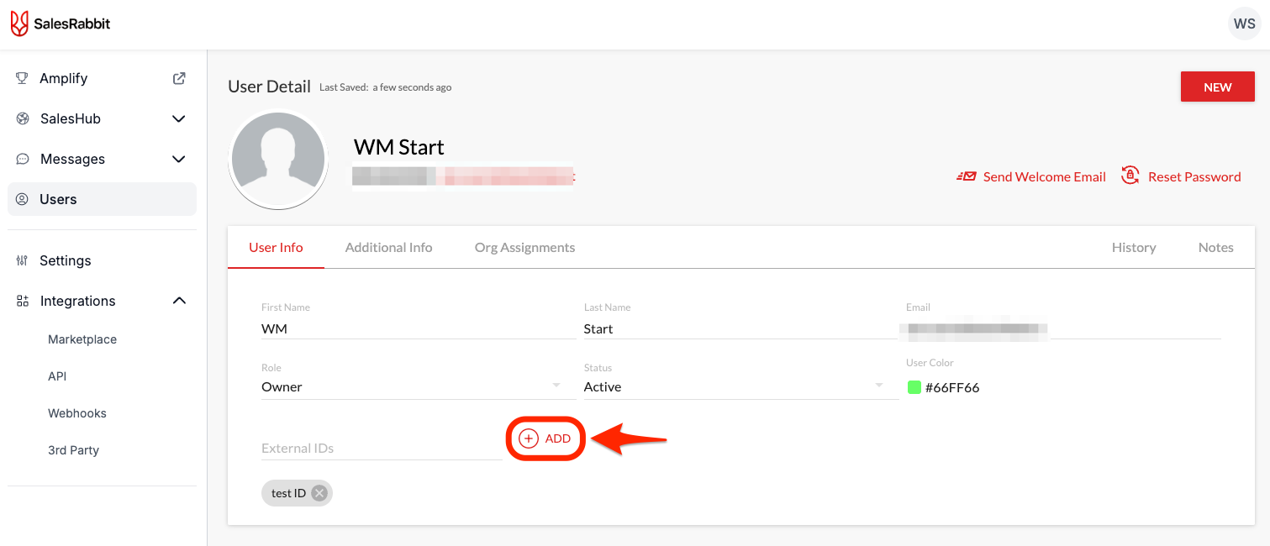Click the SalesRabbit logo icon
This screenshot has width=1270, height=546.
click(x=18, y=24)
